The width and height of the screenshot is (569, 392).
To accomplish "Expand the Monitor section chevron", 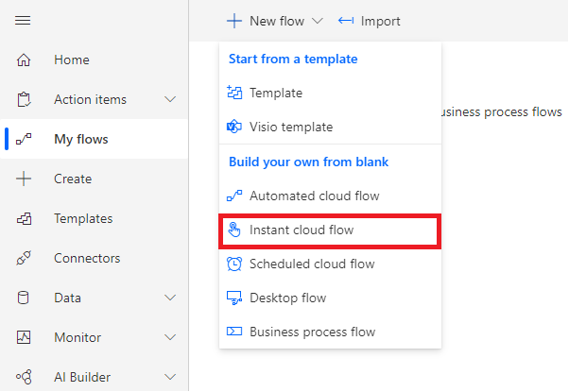I will (170, 337).
